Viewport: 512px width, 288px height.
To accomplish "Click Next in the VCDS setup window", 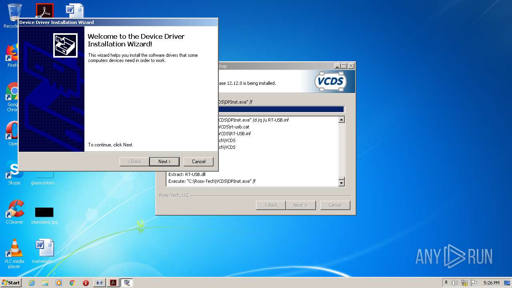I will [x=300, y=205].
